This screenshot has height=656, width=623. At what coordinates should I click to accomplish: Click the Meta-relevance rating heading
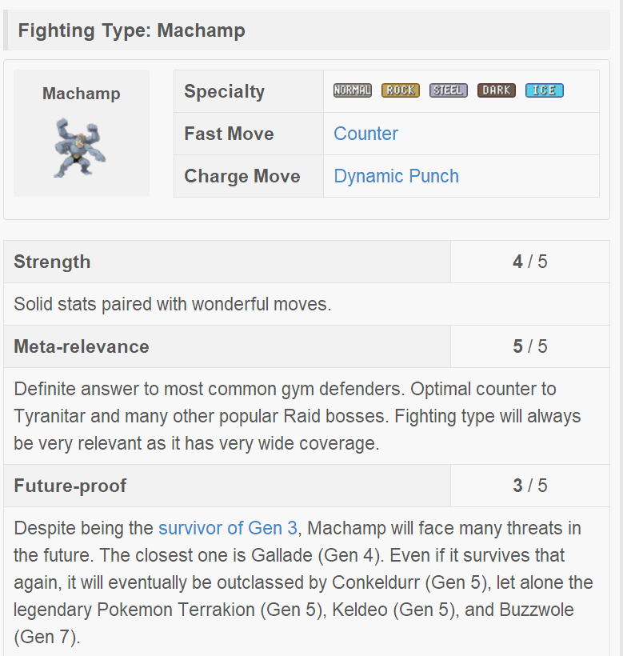point(82,346)
